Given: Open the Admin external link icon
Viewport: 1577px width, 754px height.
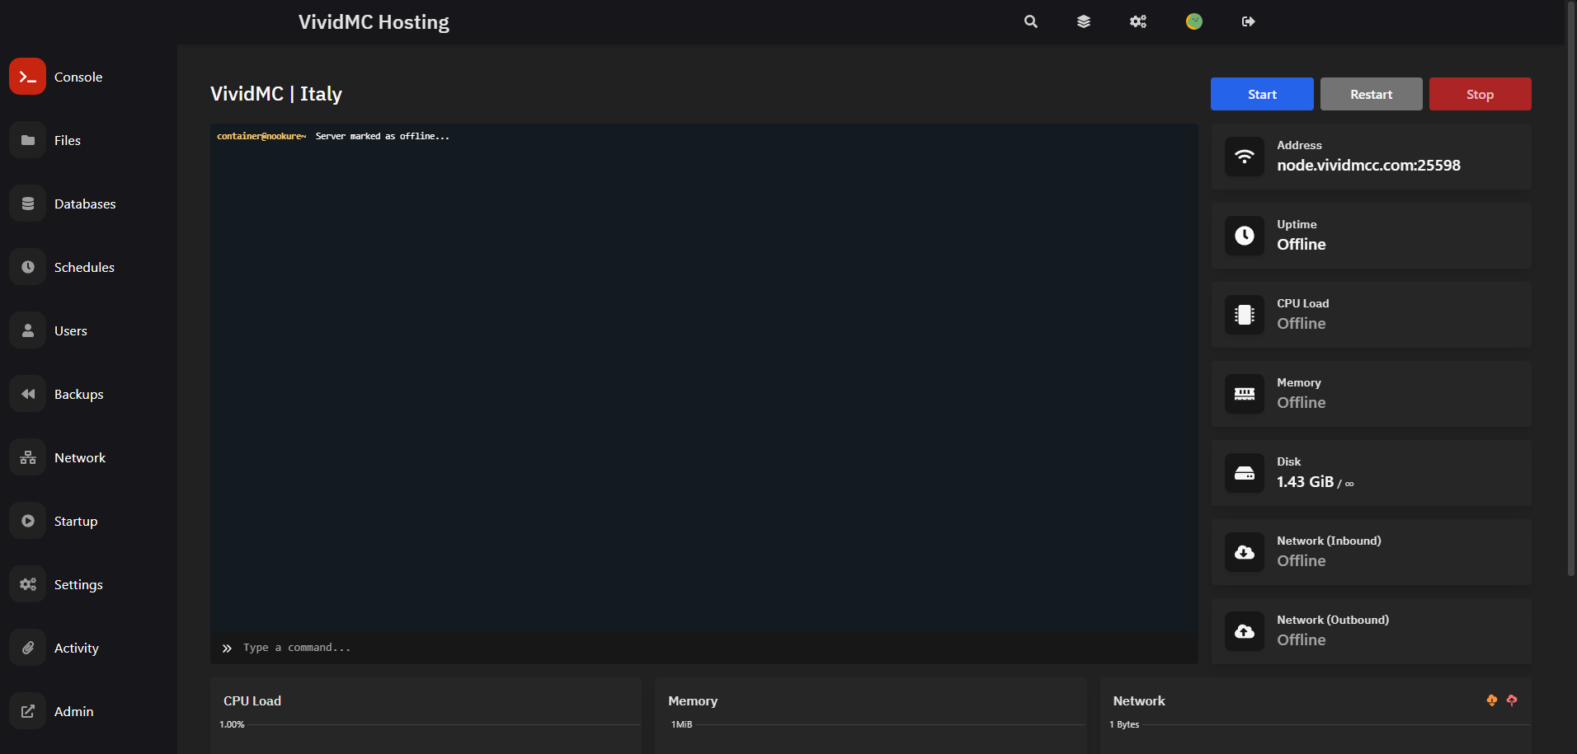Looking at the screenshot, I should click(x=27, y=711).
